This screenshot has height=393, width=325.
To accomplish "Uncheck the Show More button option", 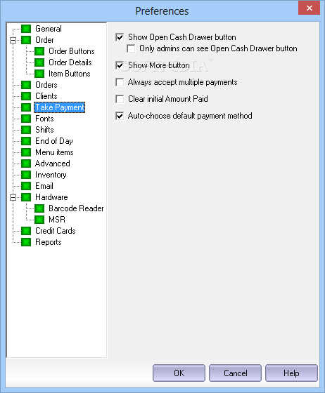I will (x=120, y=65).
